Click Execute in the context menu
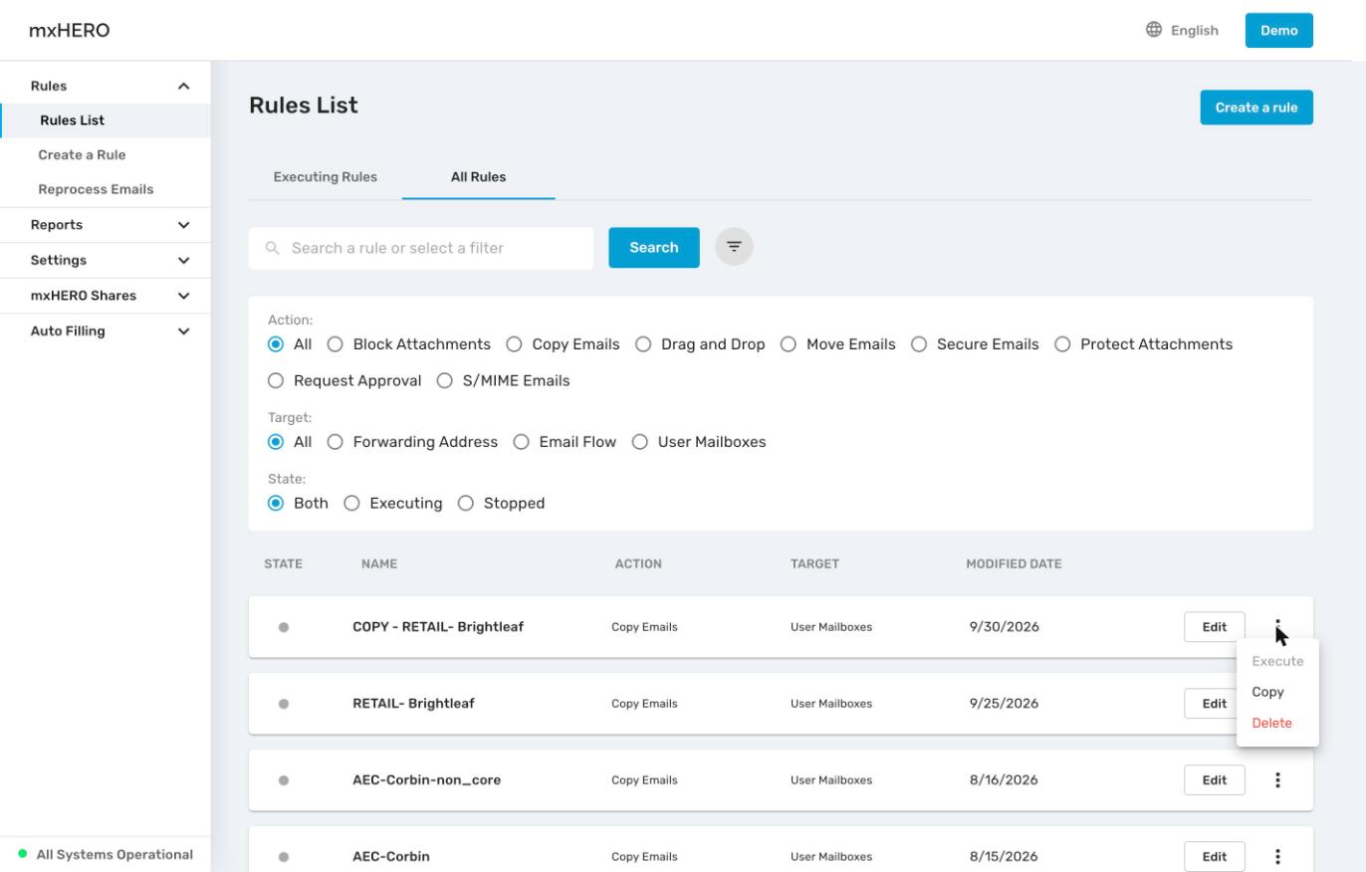The image size is (1366, 872). click(x=1277, y=661)
